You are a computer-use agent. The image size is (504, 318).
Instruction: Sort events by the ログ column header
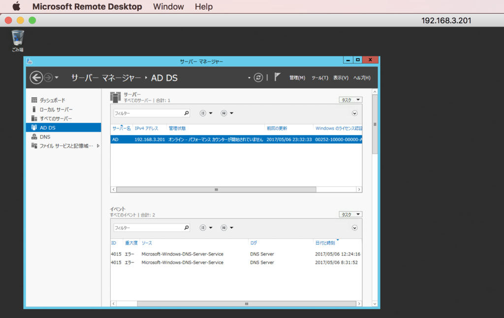(253, 243)
